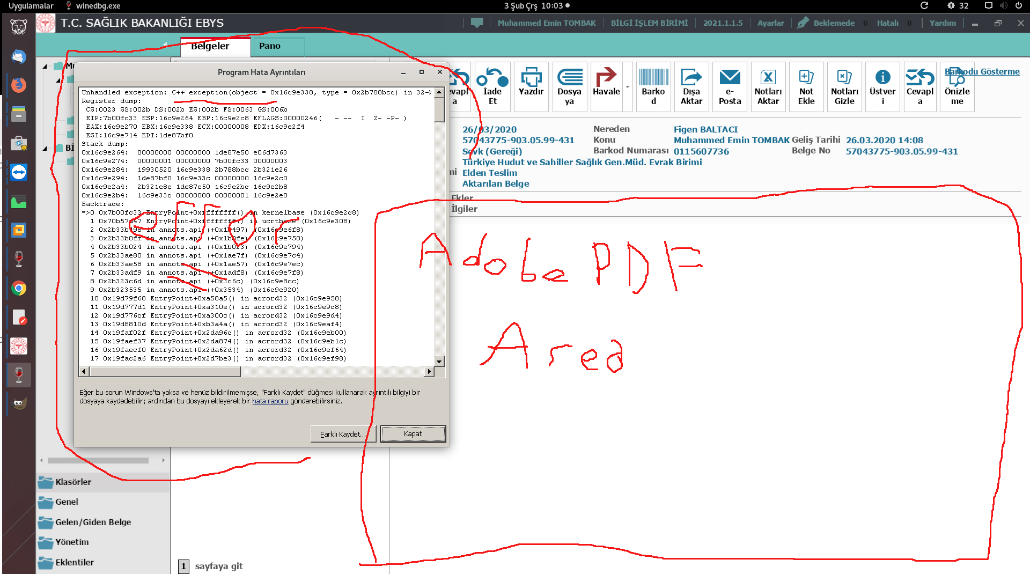Click winedbg.exe in the top panel

[92, 6]
